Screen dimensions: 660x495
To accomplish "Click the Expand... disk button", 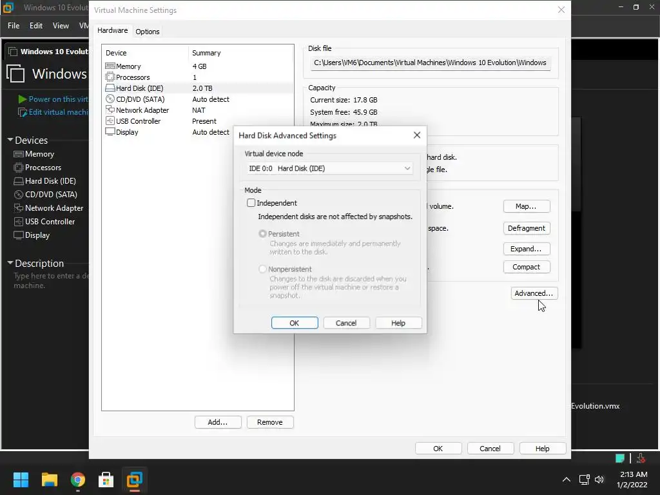I will [x=526, y=249].
